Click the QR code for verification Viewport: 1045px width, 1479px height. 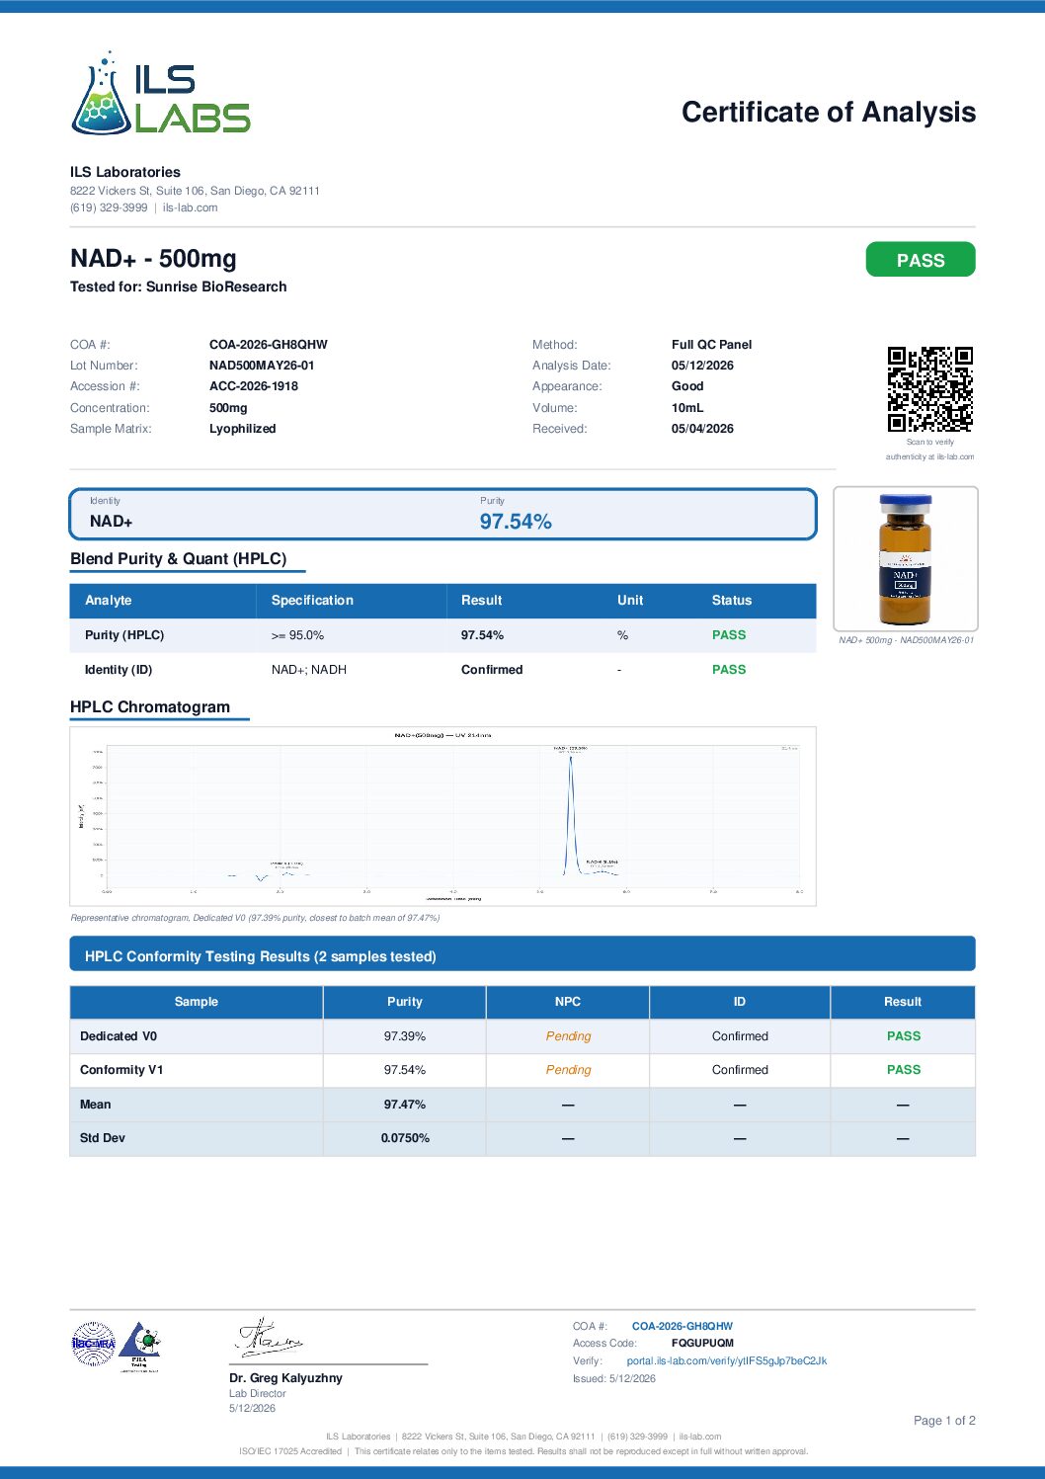tap(929, 389)
